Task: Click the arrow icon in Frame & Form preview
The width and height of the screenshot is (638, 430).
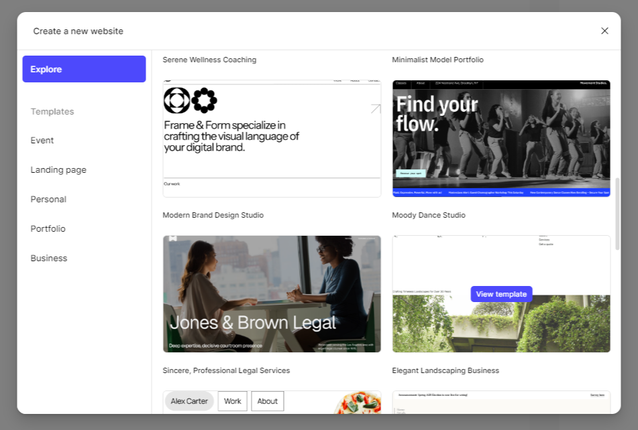Action: click(376, 109)
